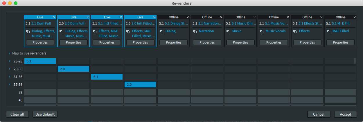363x122 pixels.
Task: Click the stems icon beside M&E Filled
Action: point(328,31)
